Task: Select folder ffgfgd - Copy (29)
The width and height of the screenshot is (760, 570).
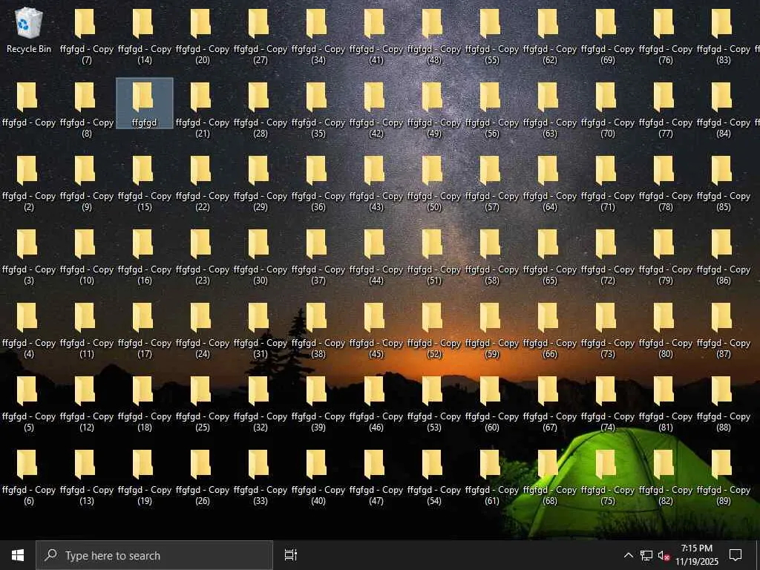Action: pyautogui.click(x=261, y=183)
